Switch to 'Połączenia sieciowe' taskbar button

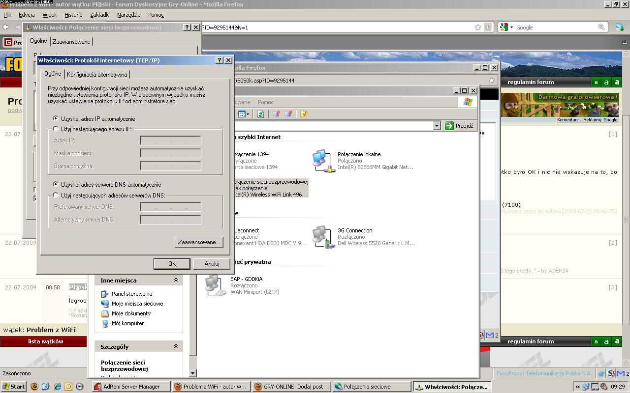[x=372, y=387]
